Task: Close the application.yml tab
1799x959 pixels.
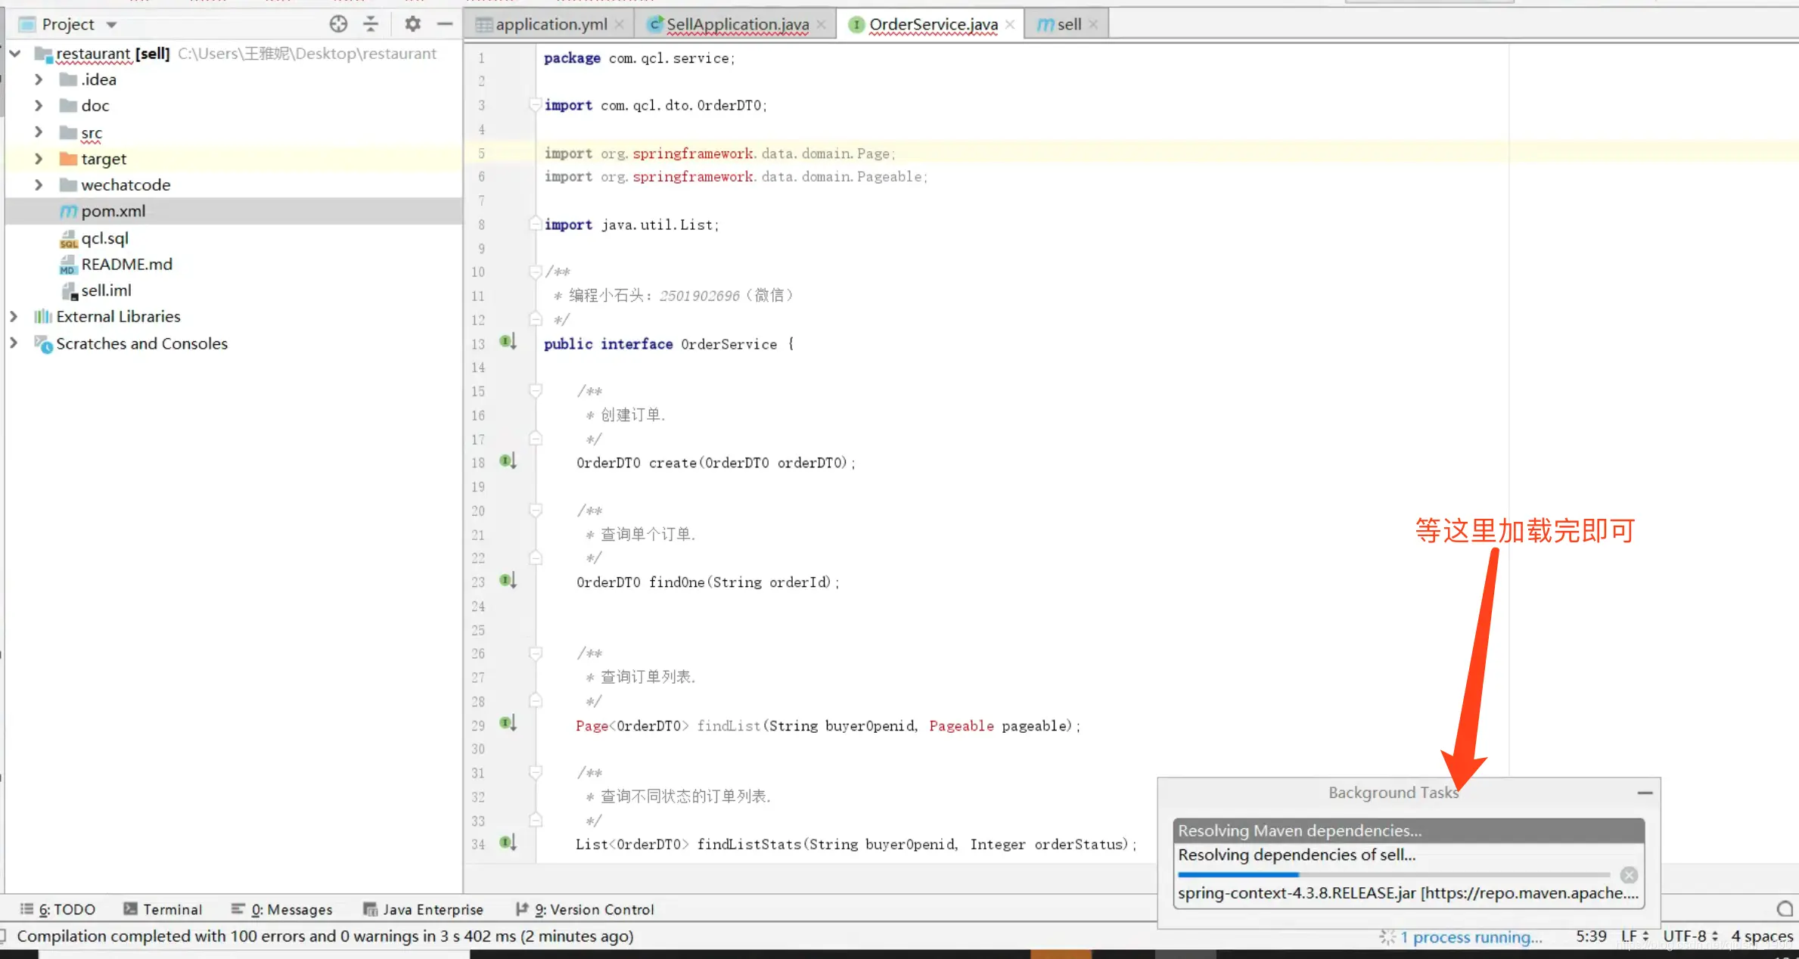Action: pyautogui.click(x=620, y=24)
